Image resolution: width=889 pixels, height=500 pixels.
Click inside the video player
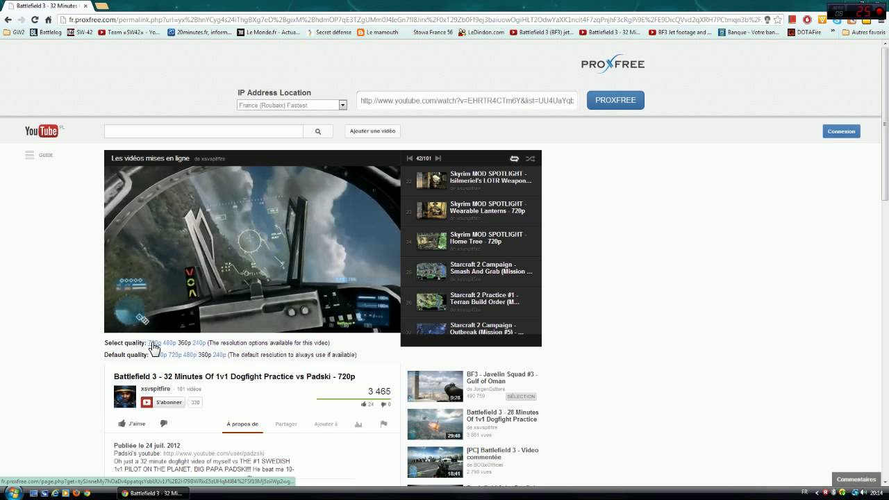pos(252,249)
